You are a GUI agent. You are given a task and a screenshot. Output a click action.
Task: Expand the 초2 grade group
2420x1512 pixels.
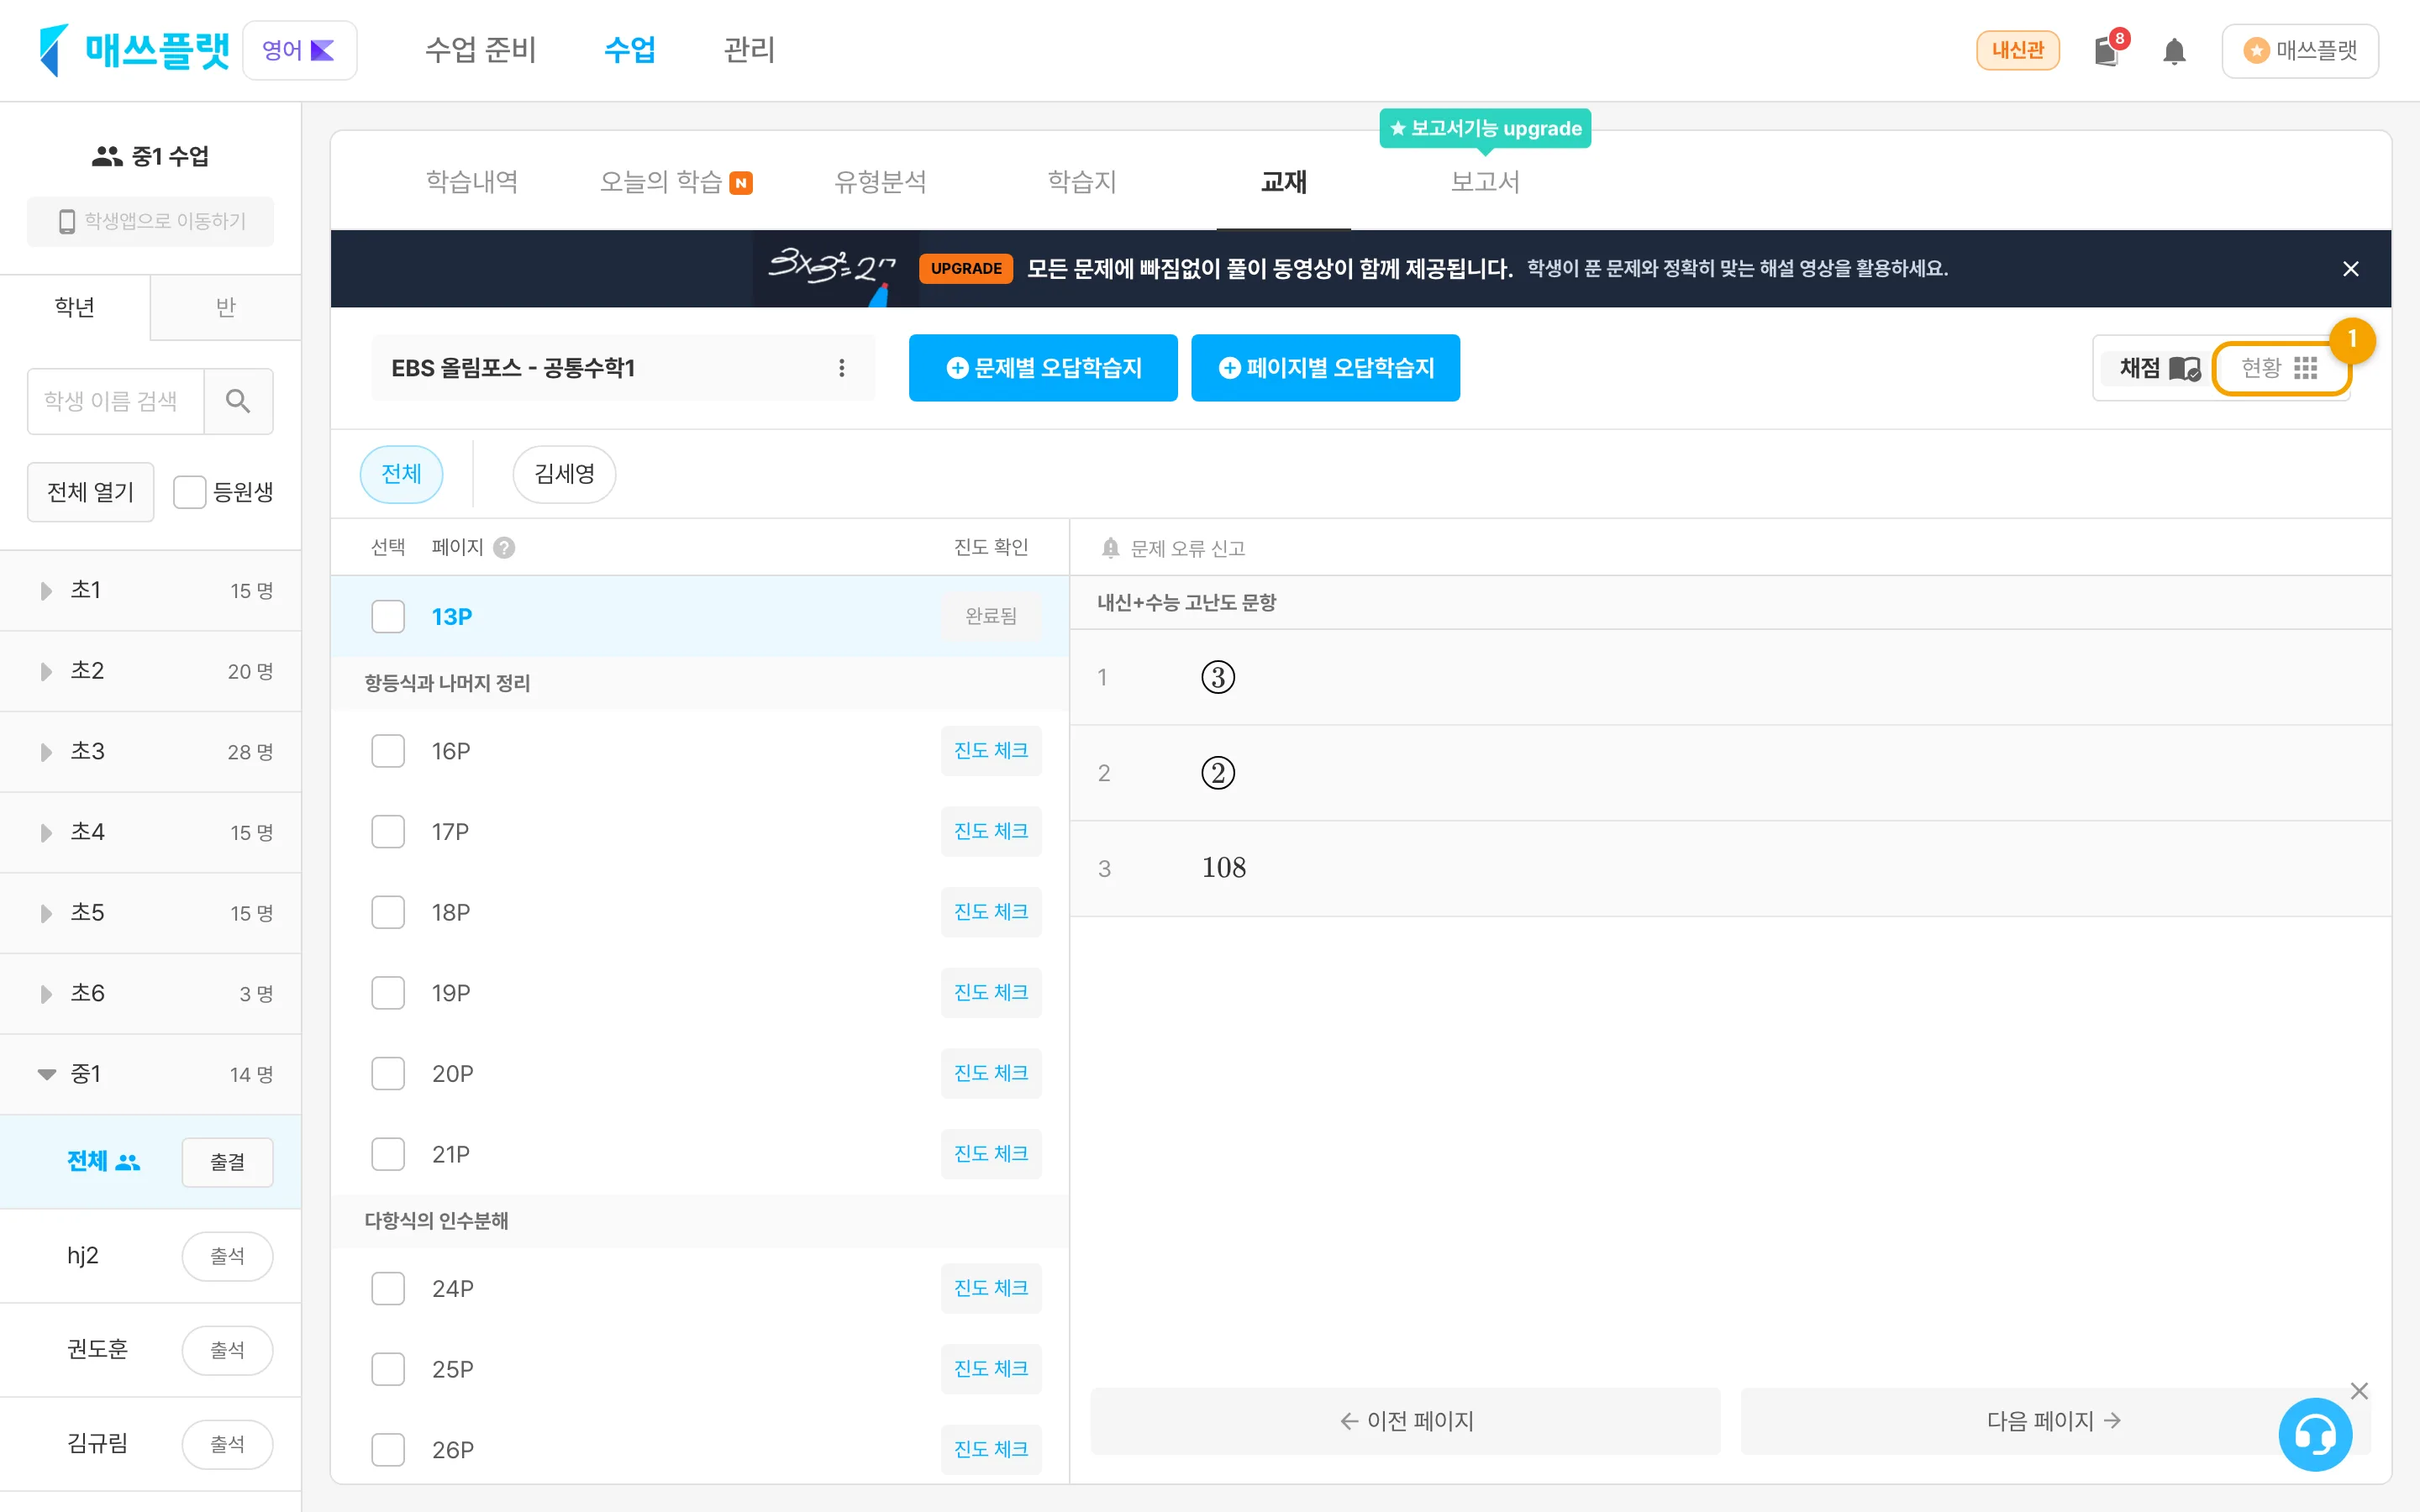pyautogui.click(x=45, y=672)
